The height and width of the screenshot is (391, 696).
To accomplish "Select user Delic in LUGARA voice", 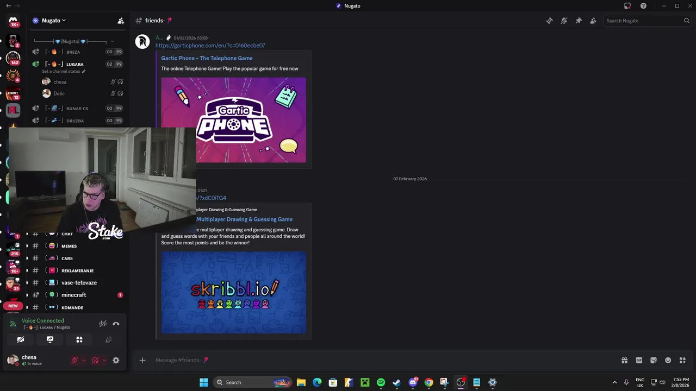I will coord(82,93).
